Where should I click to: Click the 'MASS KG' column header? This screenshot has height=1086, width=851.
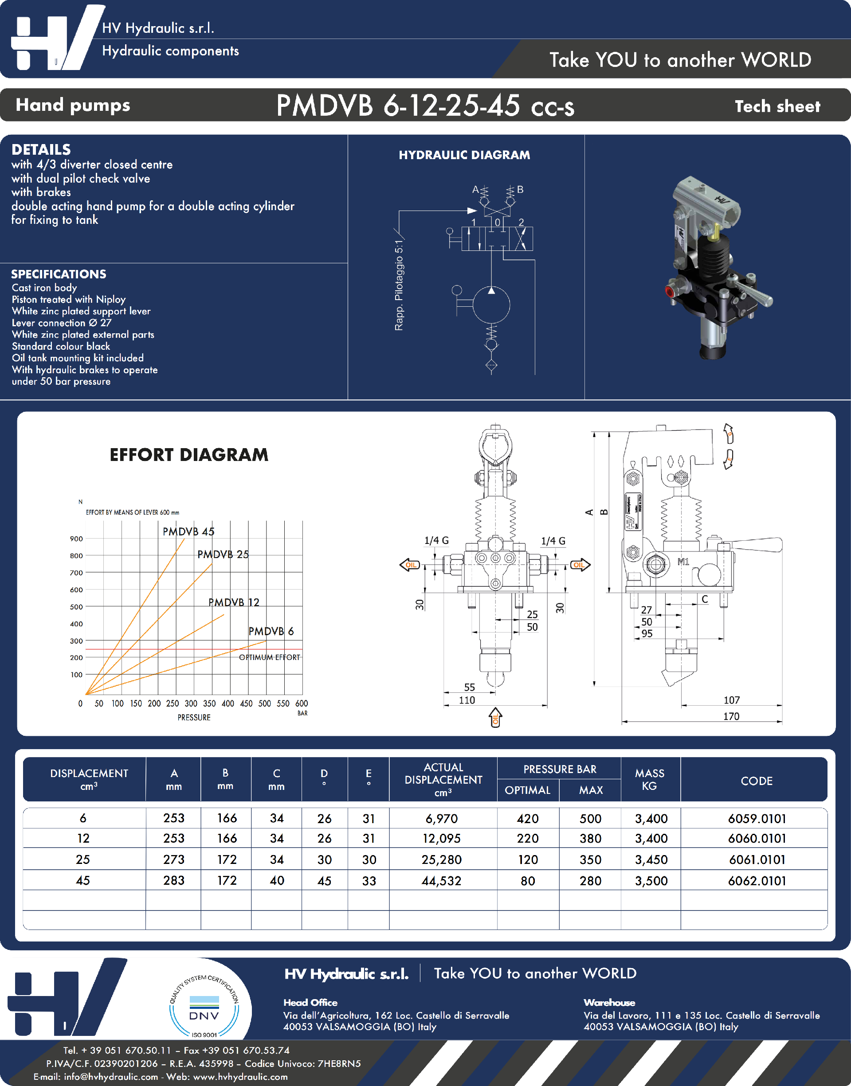[x=650, y=779]
